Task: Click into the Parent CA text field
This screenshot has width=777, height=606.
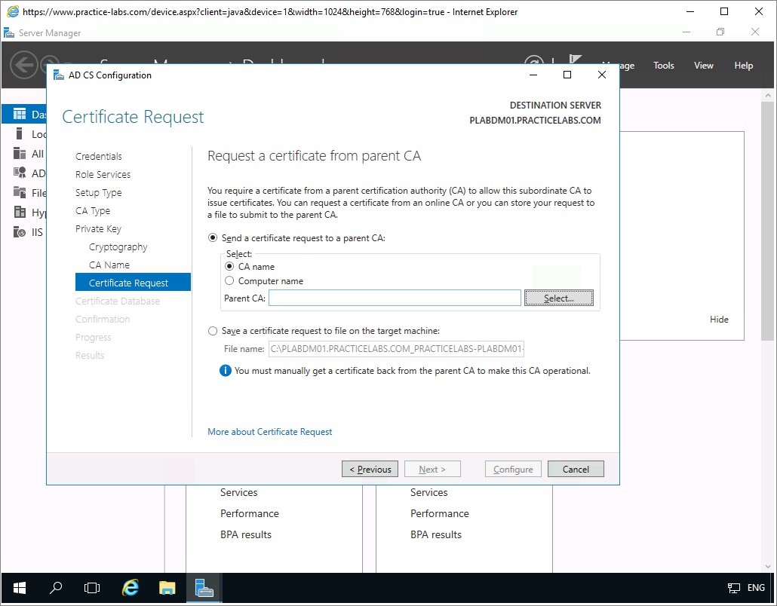Action: [395, 298]
